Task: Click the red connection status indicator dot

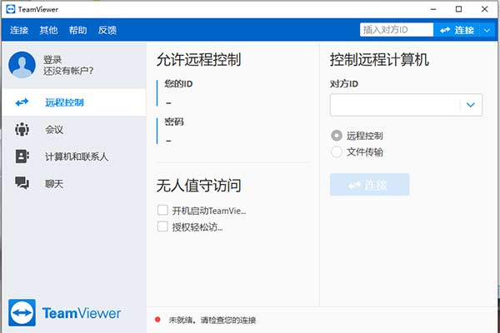Action: click(157, 320)
